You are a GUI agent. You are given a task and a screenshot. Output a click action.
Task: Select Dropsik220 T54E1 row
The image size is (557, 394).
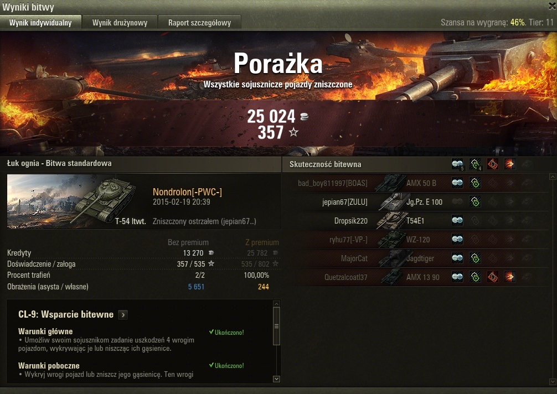click(x=420, y=220)
